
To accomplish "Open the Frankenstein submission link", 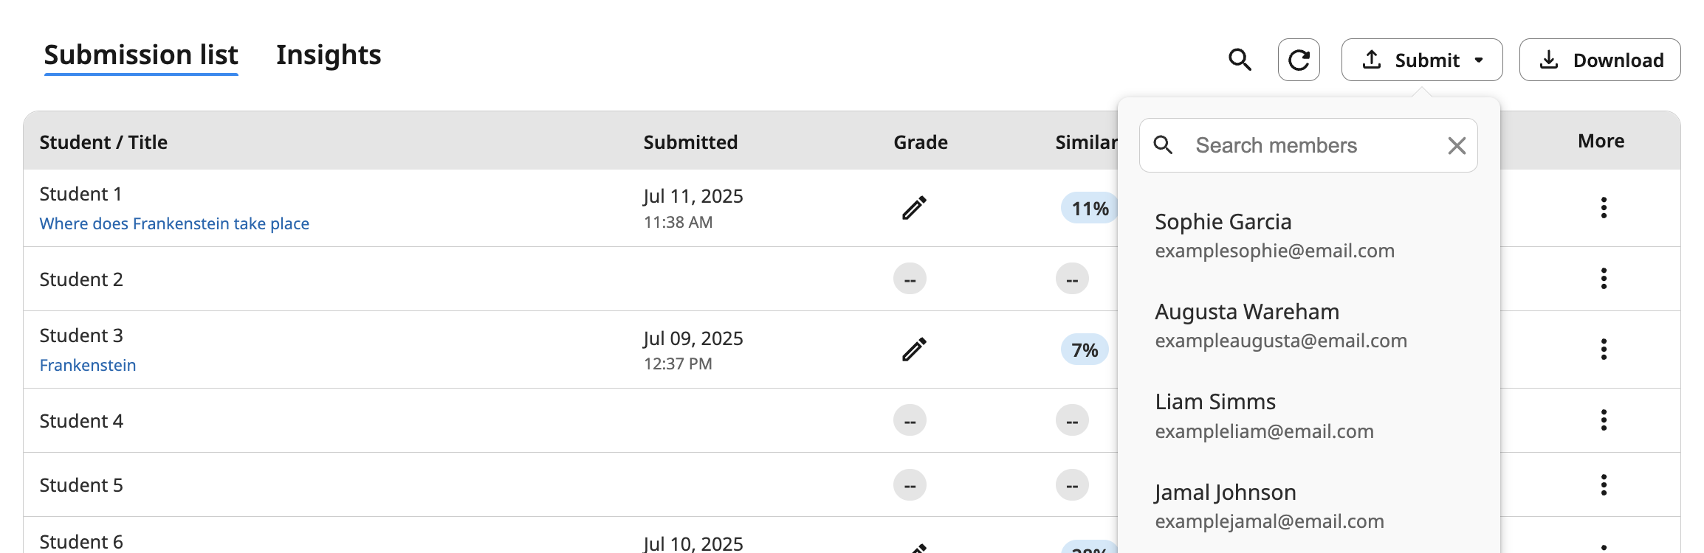I will pos(87,365).
